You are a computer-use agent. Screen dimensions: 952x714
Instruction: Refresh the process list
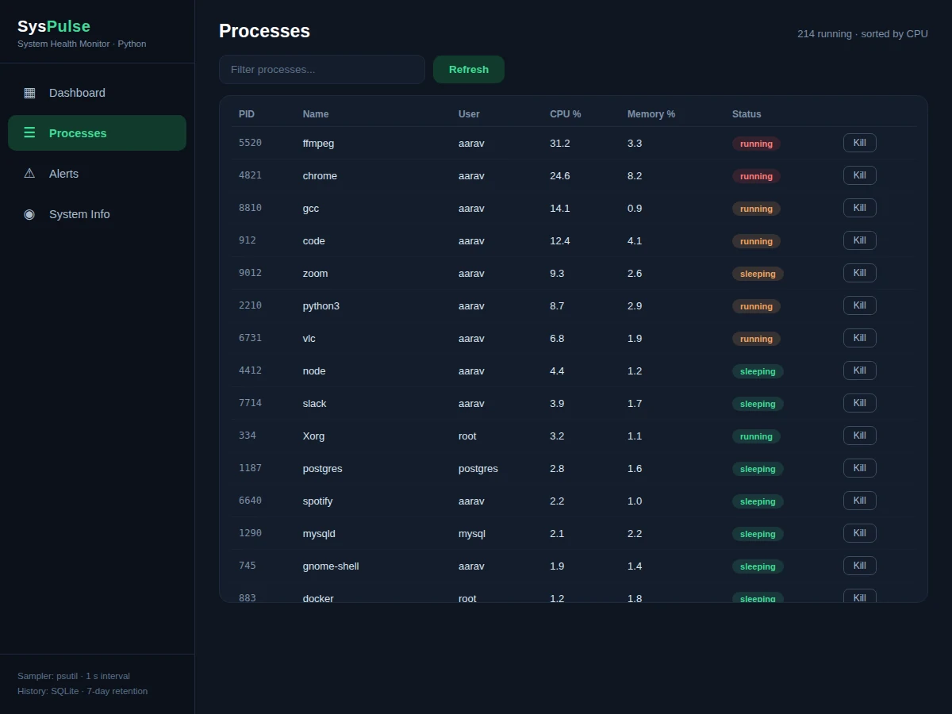click(469, 70)
